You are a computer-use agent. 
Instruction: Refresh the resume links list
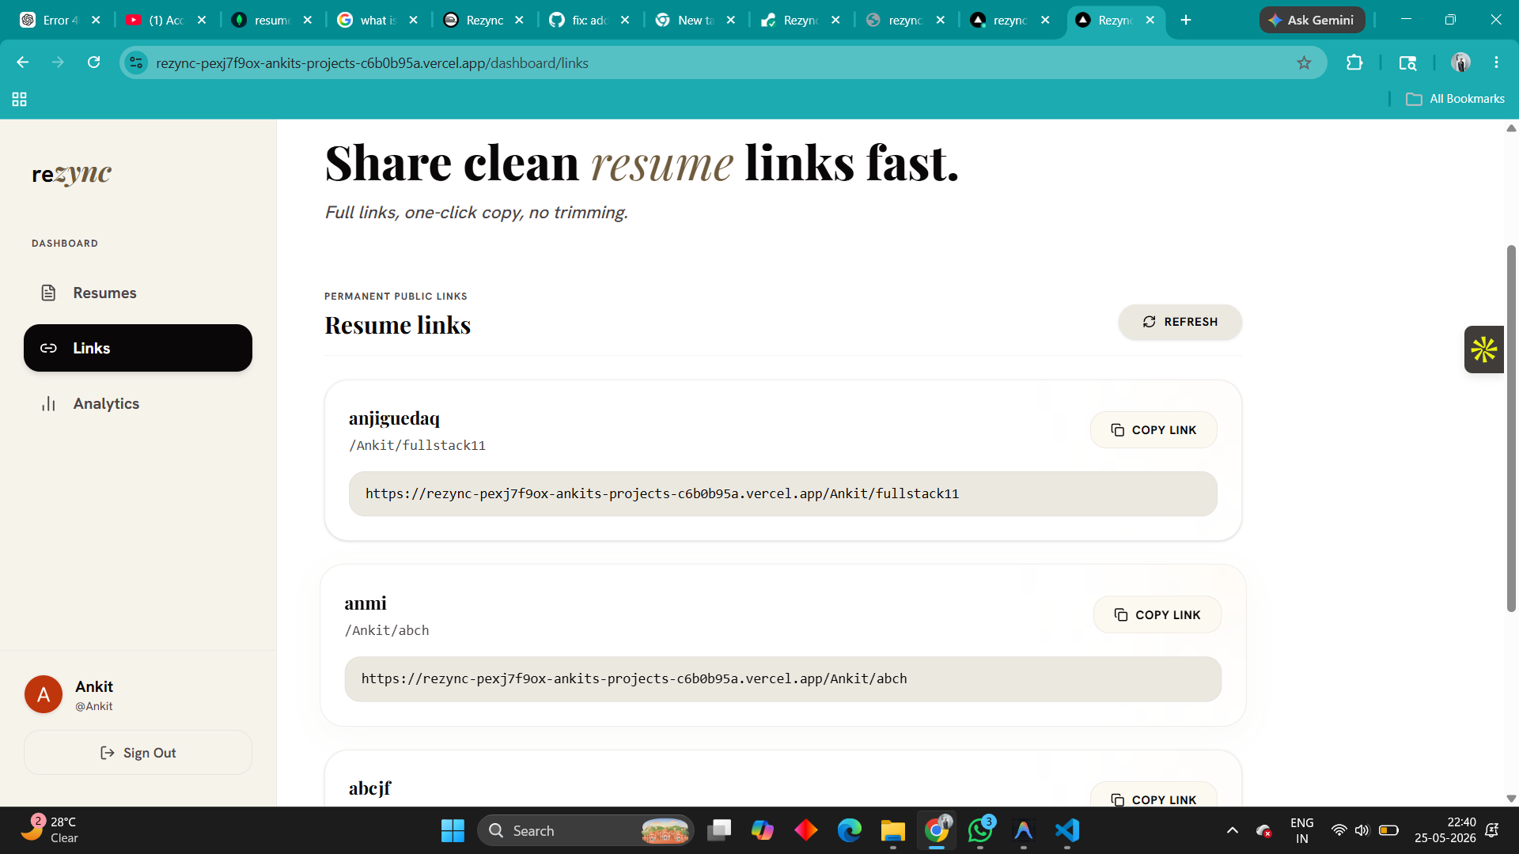[1180, 322]
